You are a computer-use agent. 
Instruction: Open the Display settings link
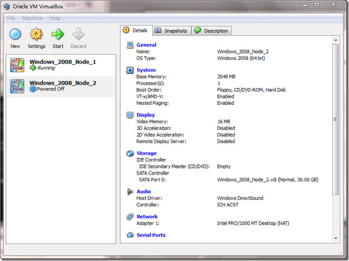[x=146, y=115]
